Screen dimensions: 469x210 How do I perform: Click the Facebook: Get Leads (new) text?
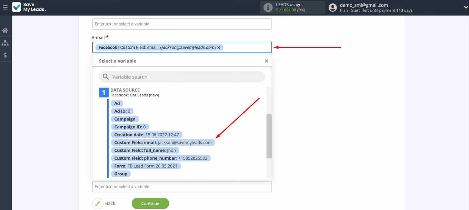[x=134, y=95]
